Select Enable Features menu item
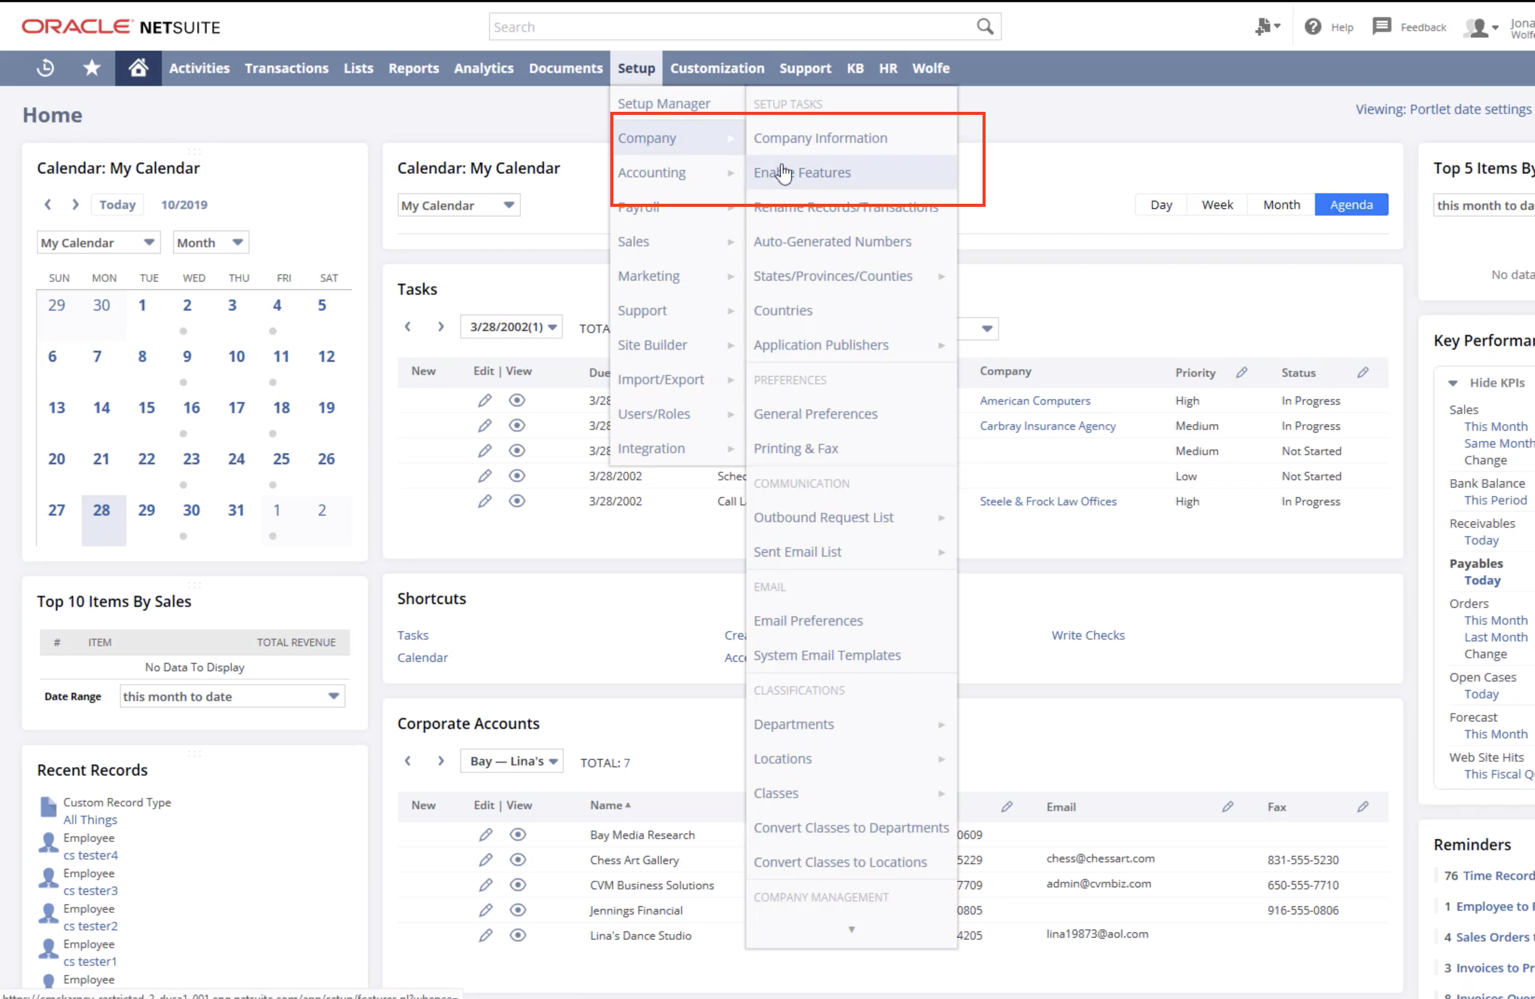Screen dimensions: 1535x999 [851, 172]
